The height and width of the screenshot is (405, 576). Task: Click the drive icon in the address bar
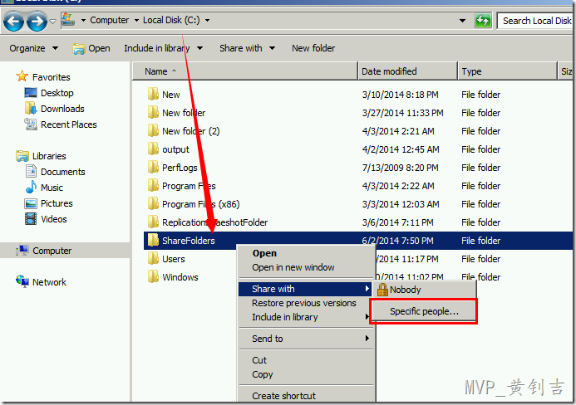click(68, 19)
